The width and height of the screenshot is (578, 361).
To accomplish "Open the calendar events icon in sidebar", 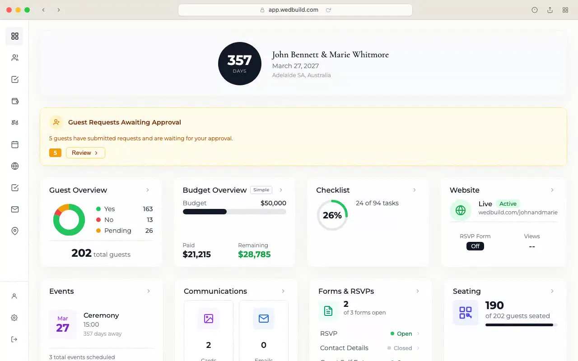I will [15, 144].
